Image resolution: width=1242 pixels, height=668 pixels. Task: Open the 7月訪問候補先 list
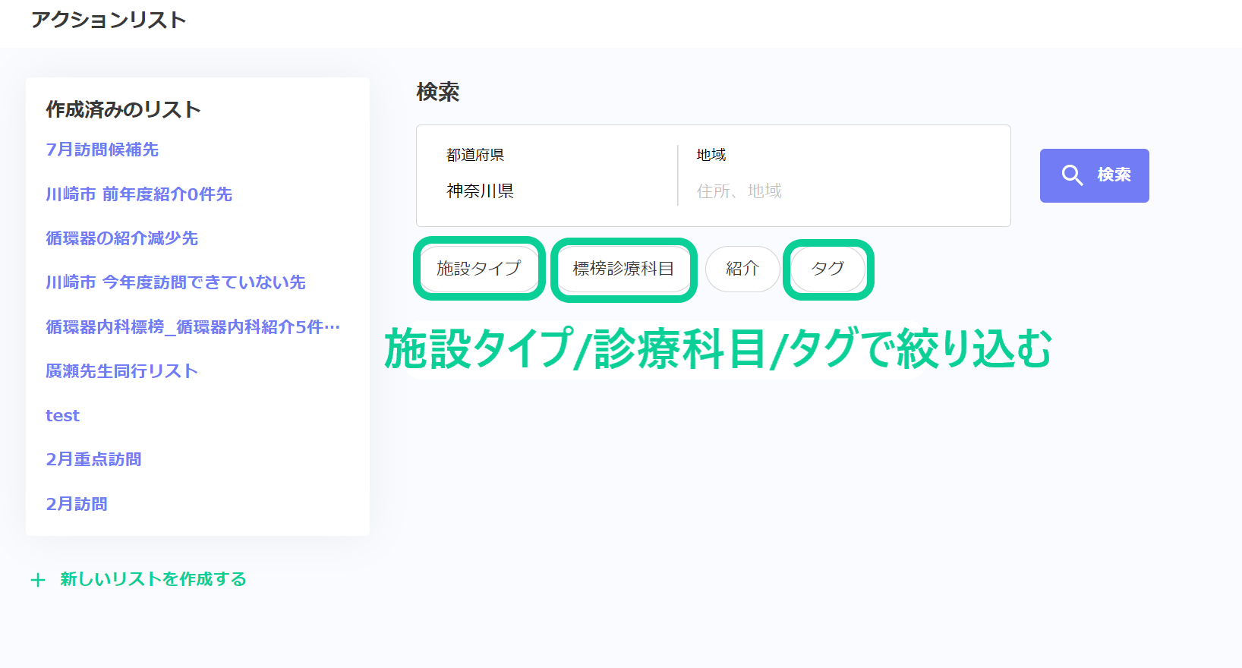[x=102, y=150]
